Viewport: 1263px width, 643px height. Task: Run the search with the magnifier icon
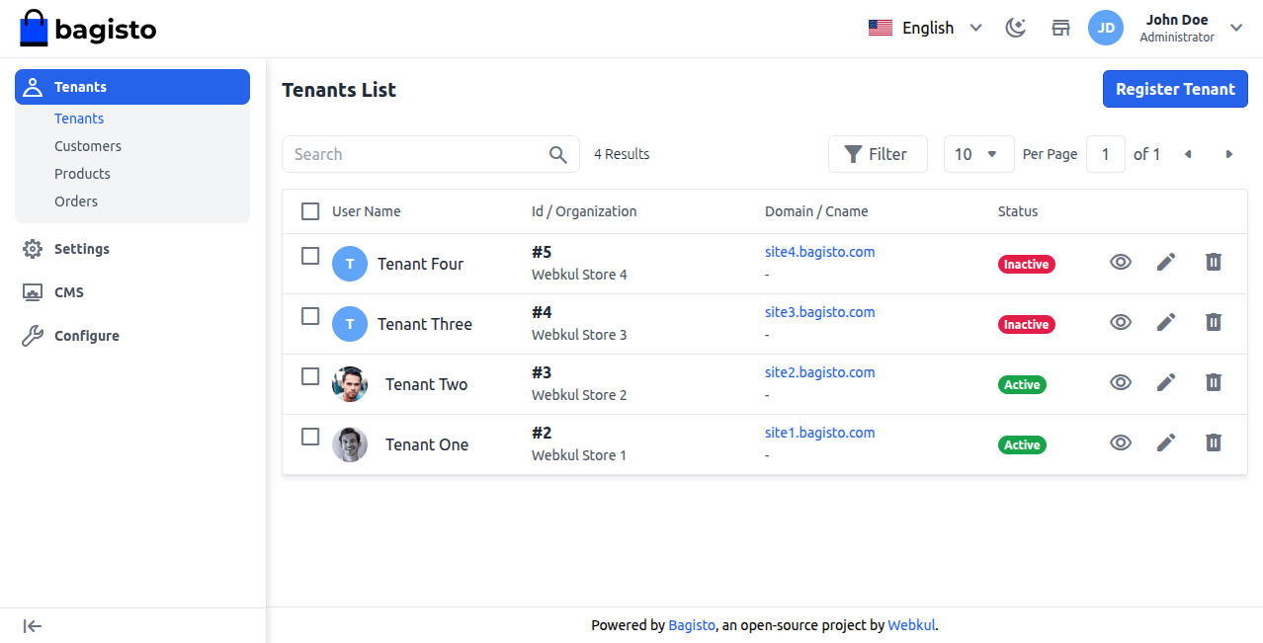(557, 154)
